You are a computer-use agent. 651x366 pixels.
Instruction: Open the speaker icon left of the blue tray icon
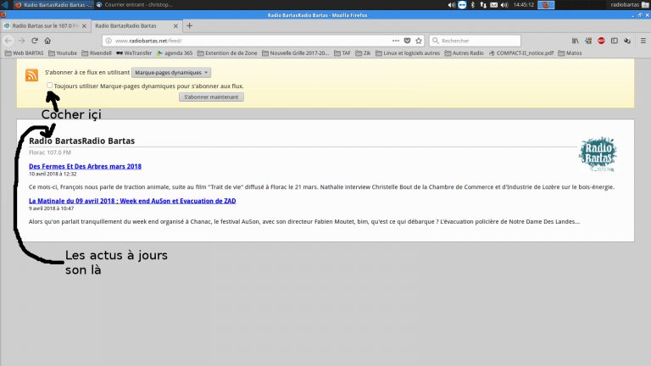tap(451, 5)
